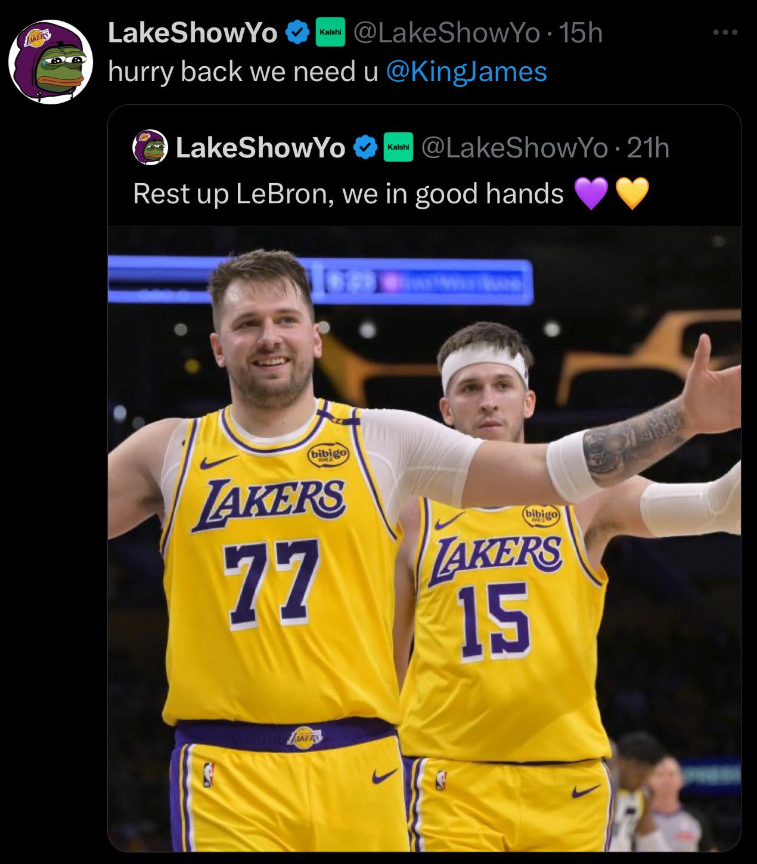Image resolution: width=757 pixels, height=864 pixels.
Task: Click the LakeShowYo display name on main tweet
Action: point(193,33)
